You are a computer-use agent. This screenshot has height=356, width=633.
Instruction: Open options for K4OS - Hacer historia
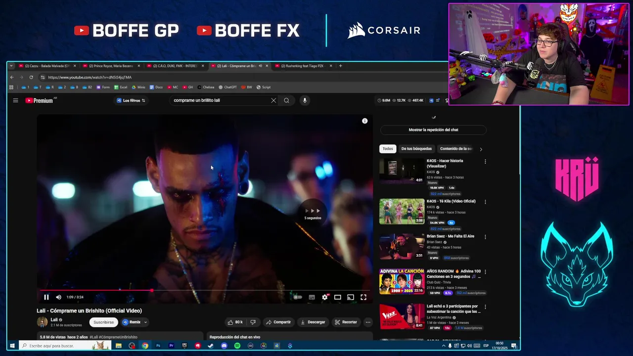485,162
